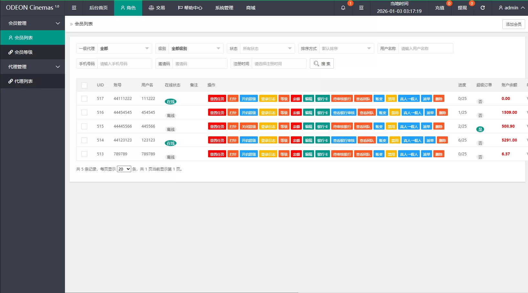This screenshot has width=528, height=293.
Task: Open the 系统管理 menu
Action: [x=224, y=8]
